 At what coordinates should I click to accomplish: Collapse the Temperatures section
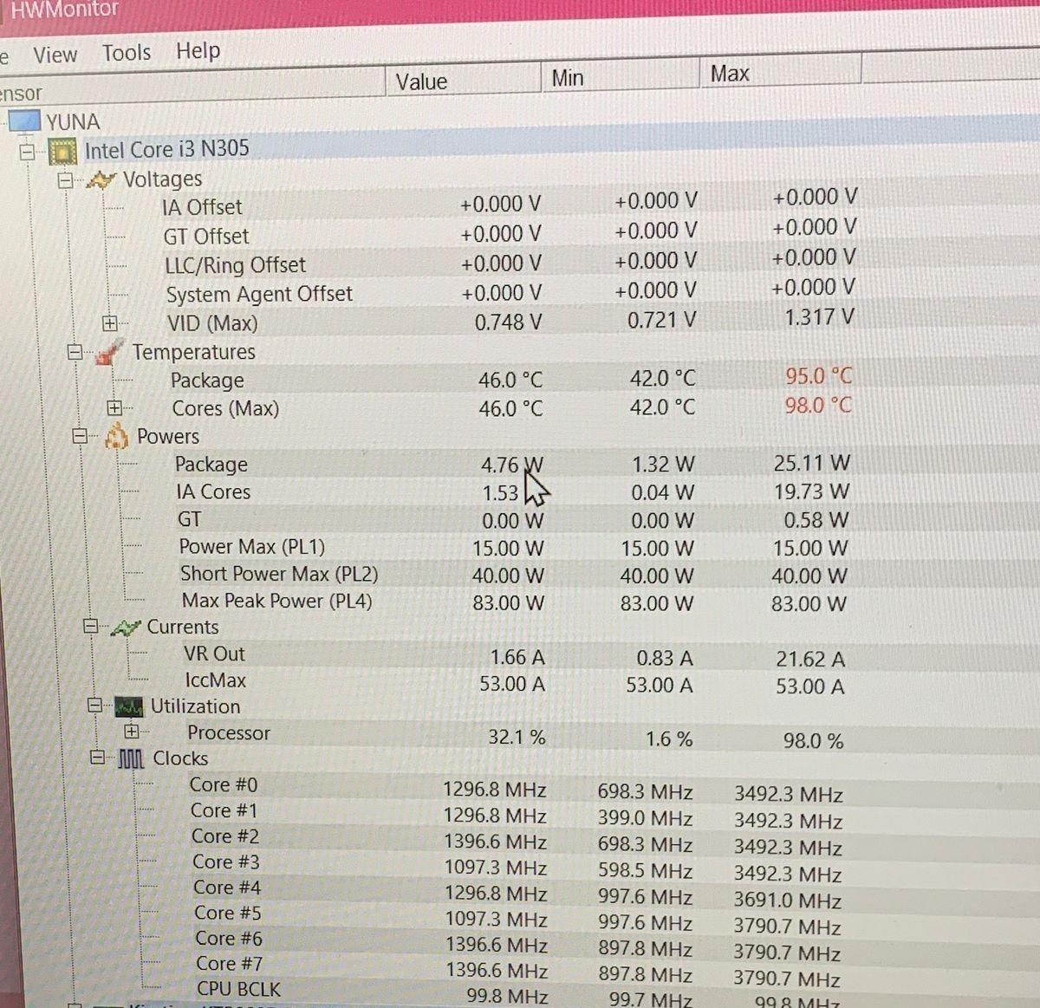tap(75, 352)
